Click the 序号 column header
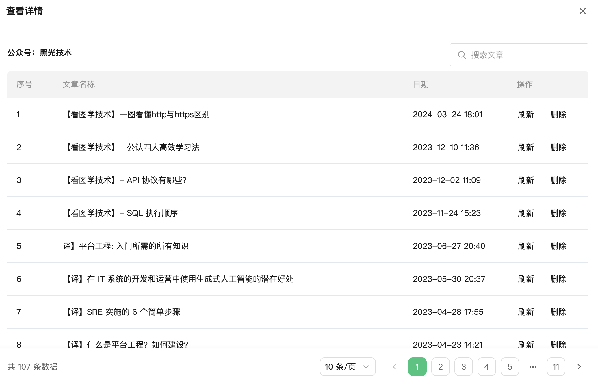This screenshot has width=598, height=384. click(x=24, y=84)
